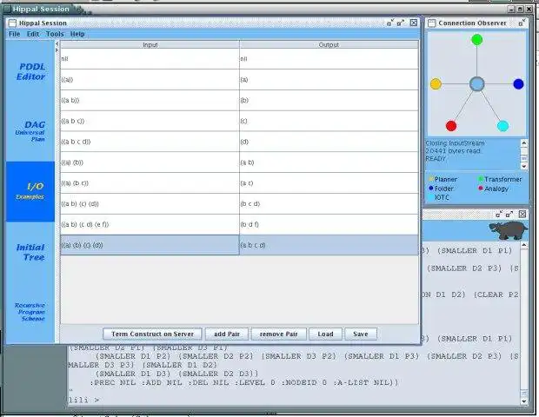539x417 pixels.
Task: Click the yellow Planner node in Connection Observer
Action: point(436,83)
